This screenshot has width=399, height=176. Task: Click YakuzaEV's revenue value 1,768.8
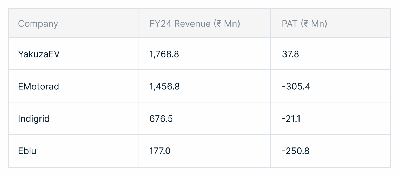pyautogui.click(x=164, y=54)
